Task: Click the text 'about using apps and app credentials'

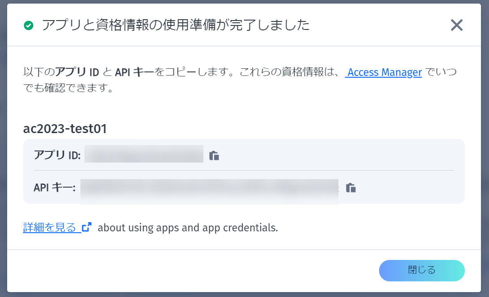Action: (x=188, y=228)
